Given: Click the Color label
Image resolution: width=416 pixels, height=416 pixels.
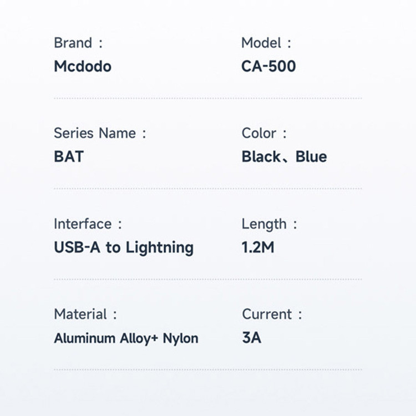Looking at the screenshot, I should point(263,133).
